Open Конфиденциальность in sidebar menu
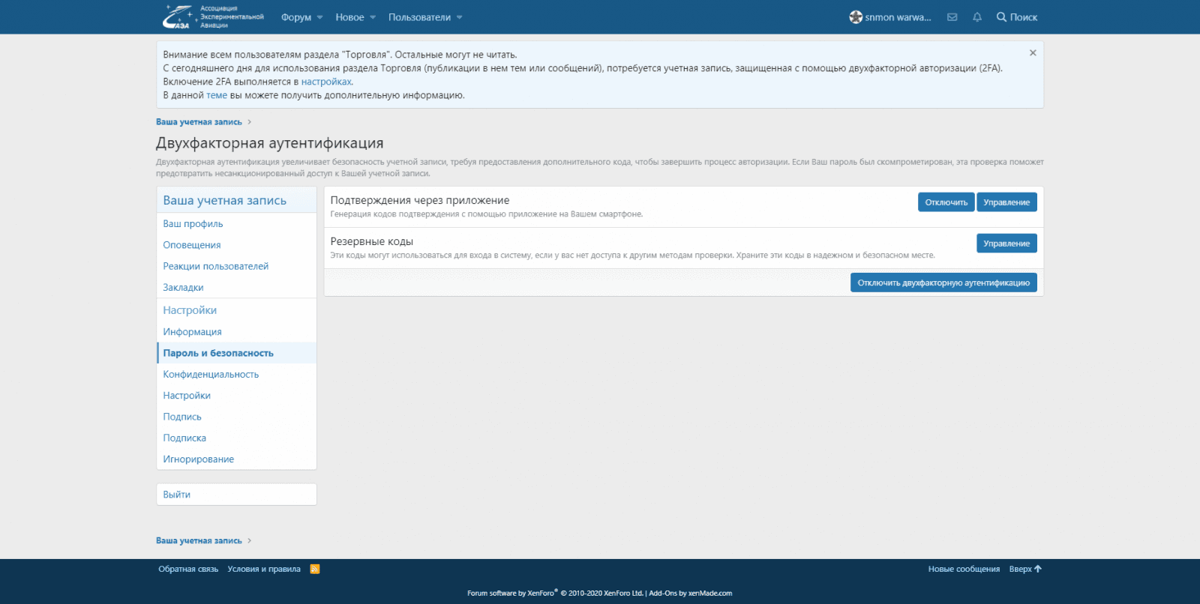Image resolution: width=1200 pixels, height=604 pixels. point(211,374)
